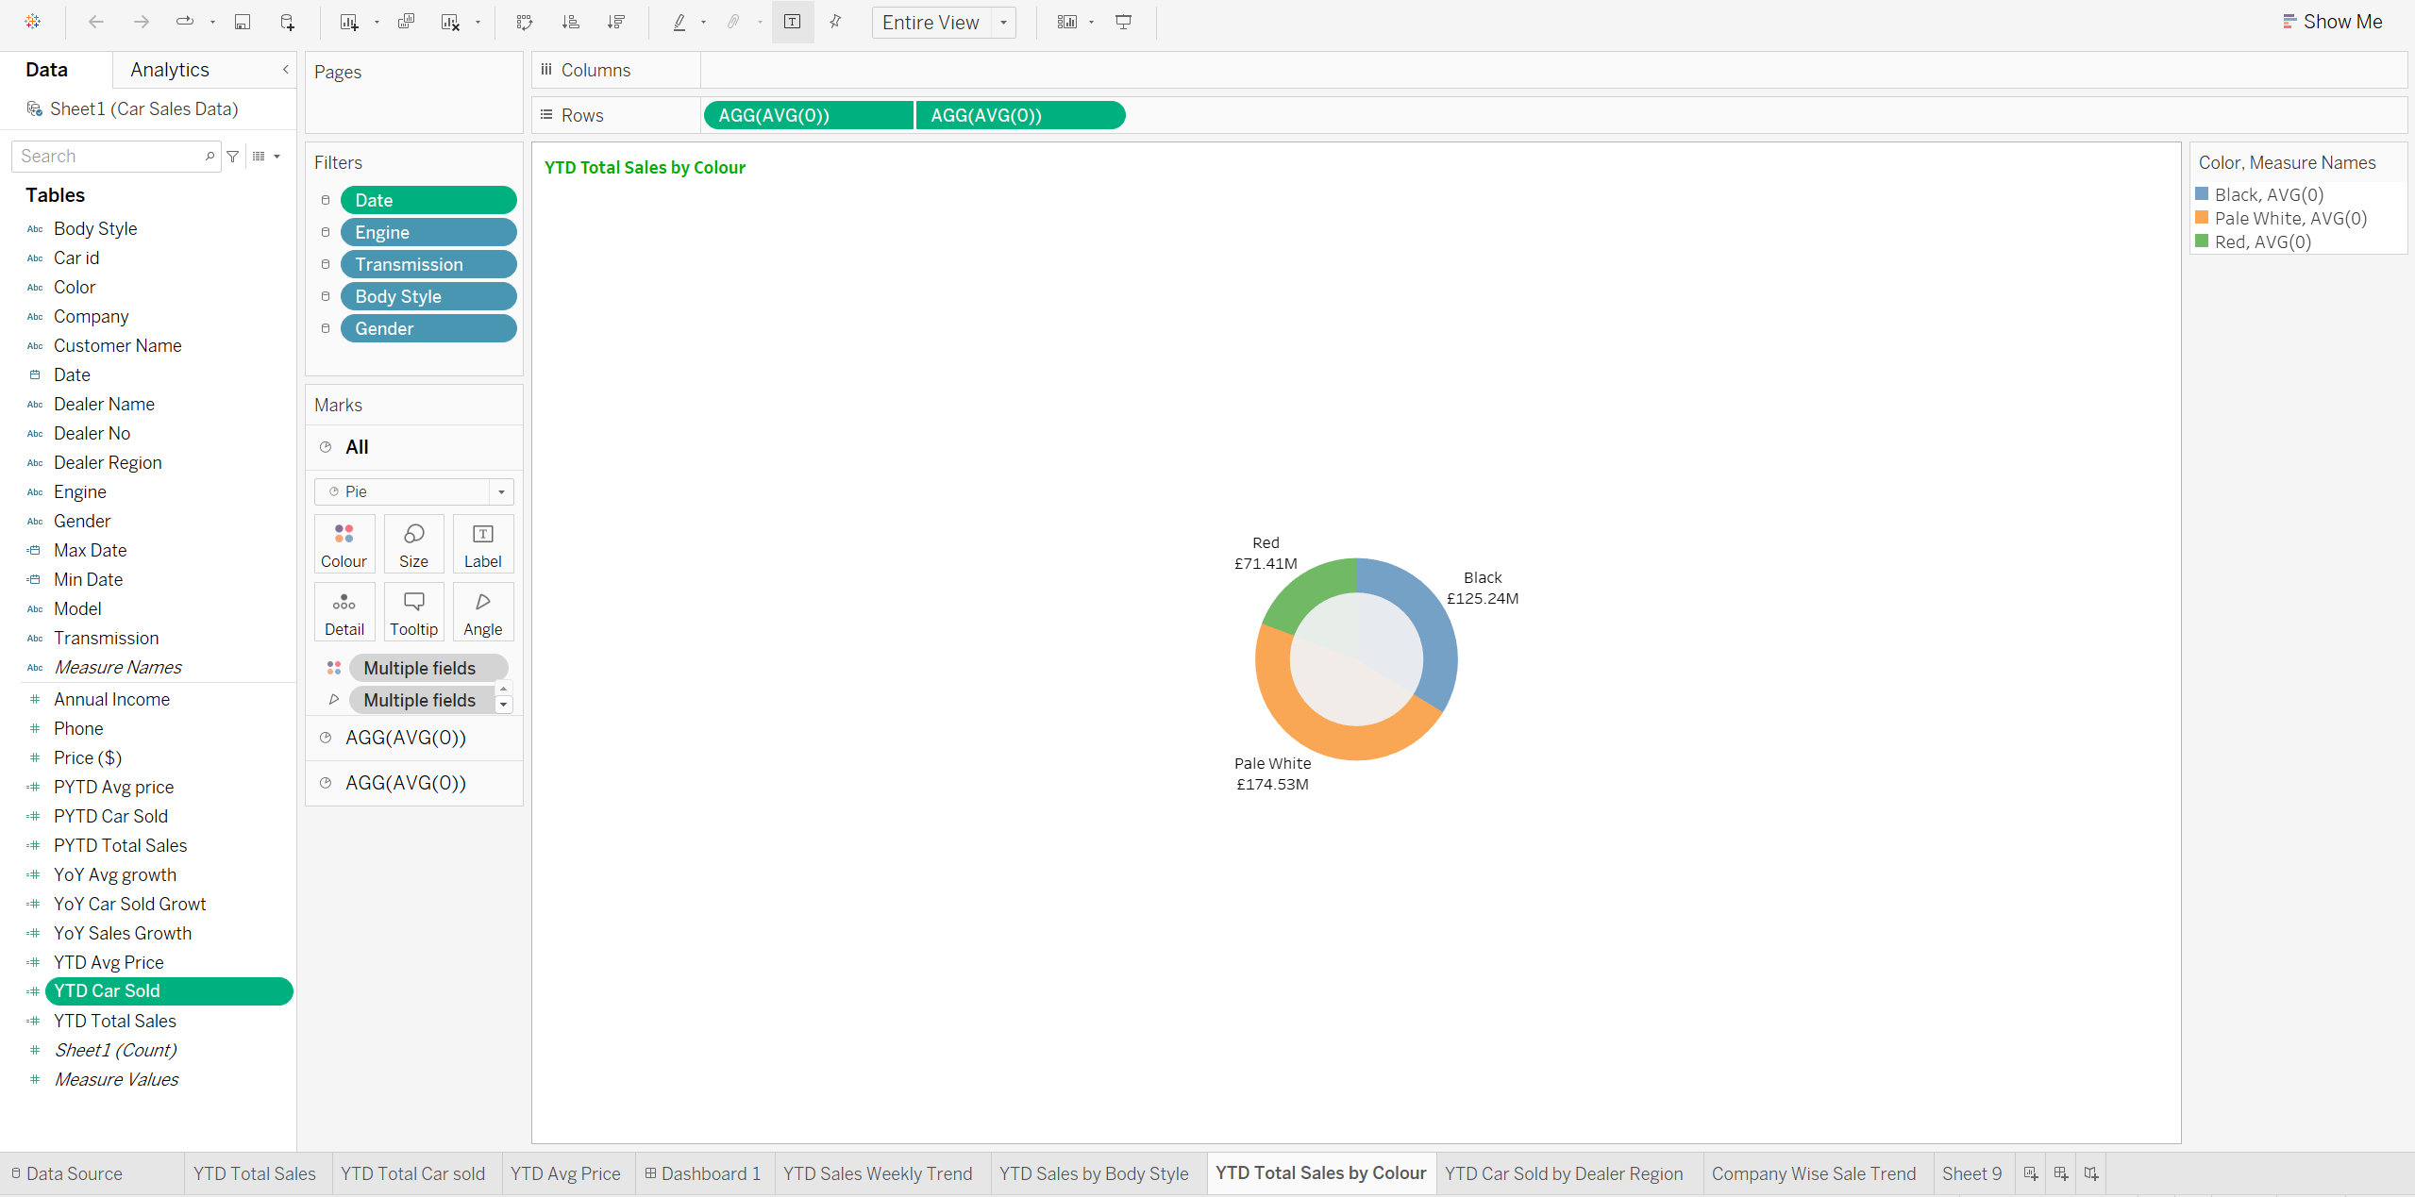This screenshot has width=2415, height=1197.
Task: Open the Colour card in Marks
Action: [x=344, y=544]
